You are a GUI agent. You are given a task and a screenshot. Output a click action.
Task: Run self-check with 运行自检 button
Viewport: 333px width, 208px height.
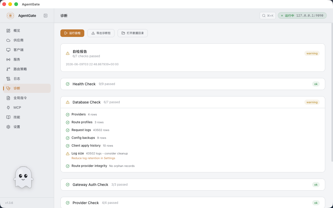[72, 33]
